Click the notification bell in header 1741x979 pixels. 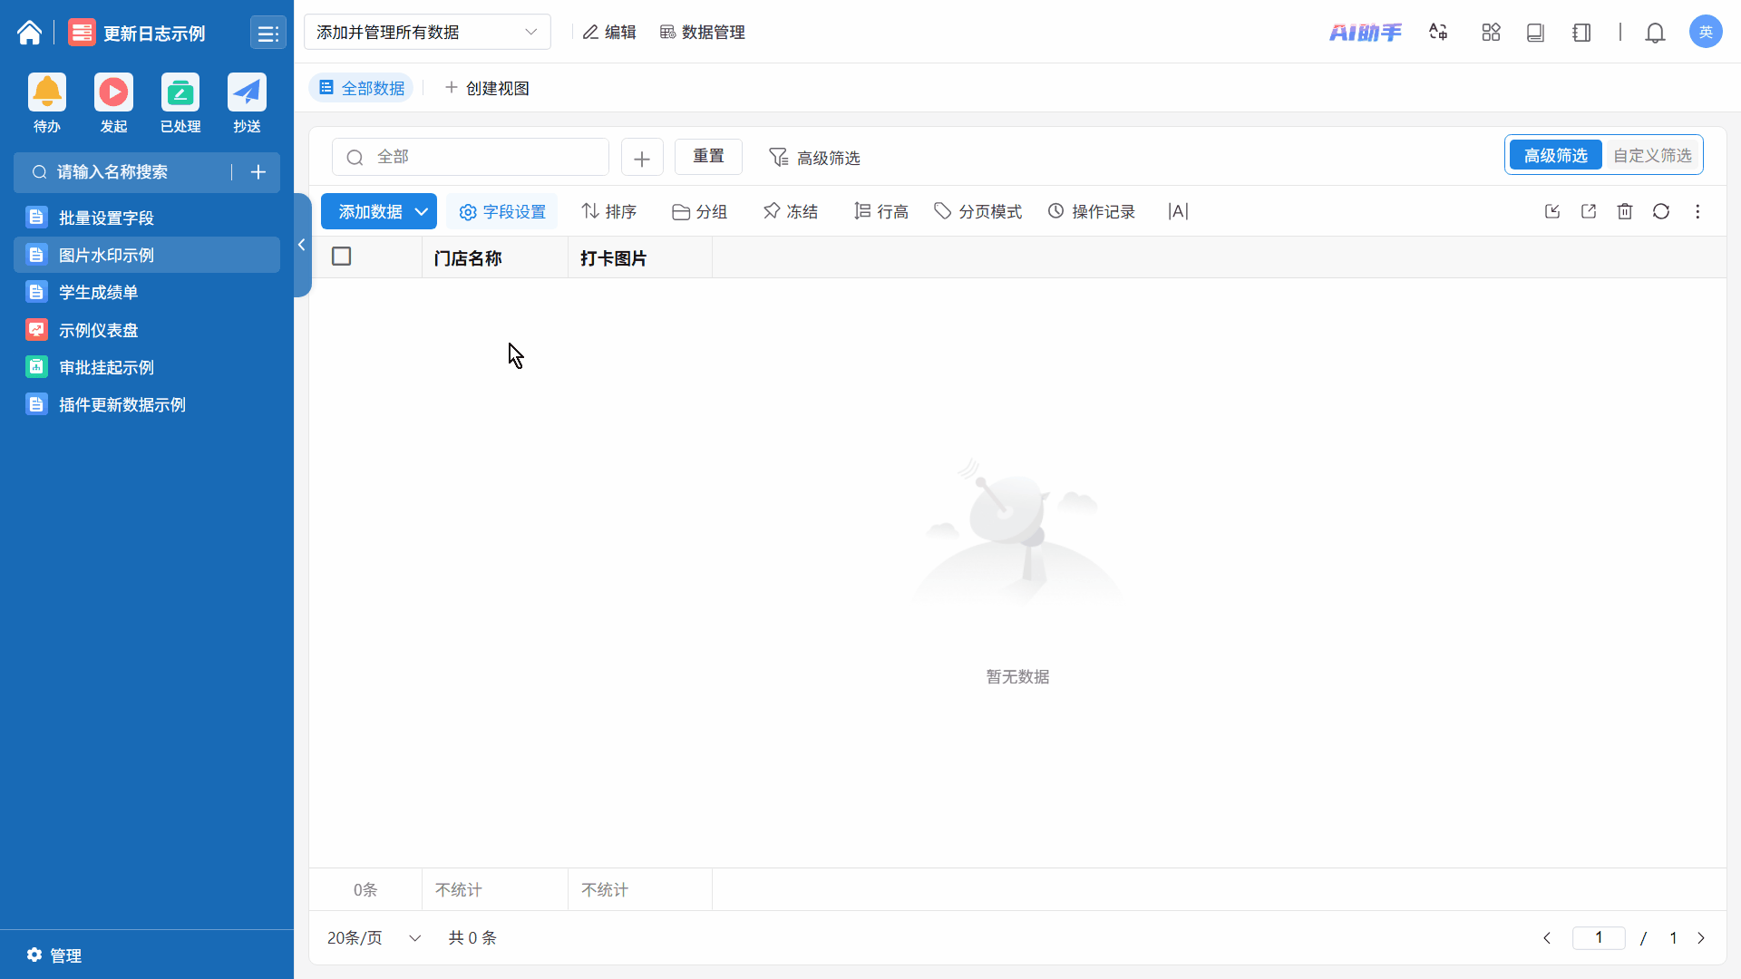coord(1655,33)
